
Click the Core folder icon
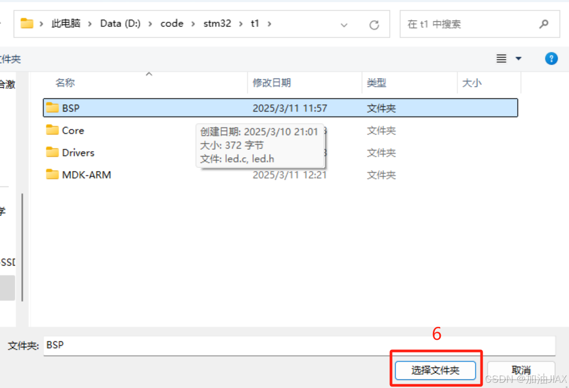click(52, 130)
